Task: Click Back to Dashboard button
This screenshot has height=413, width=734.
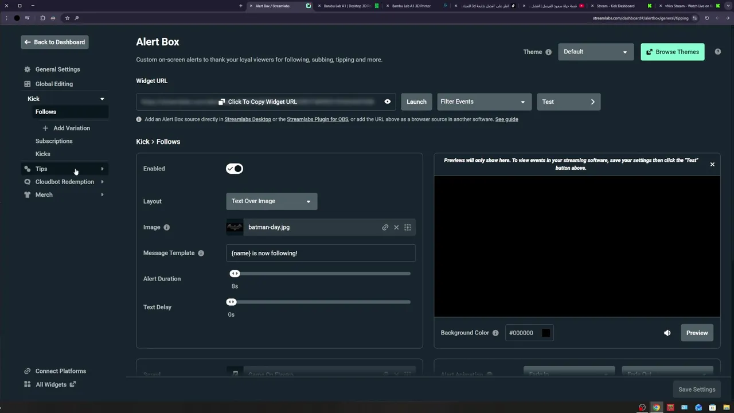Action: [x=55, y=42]
